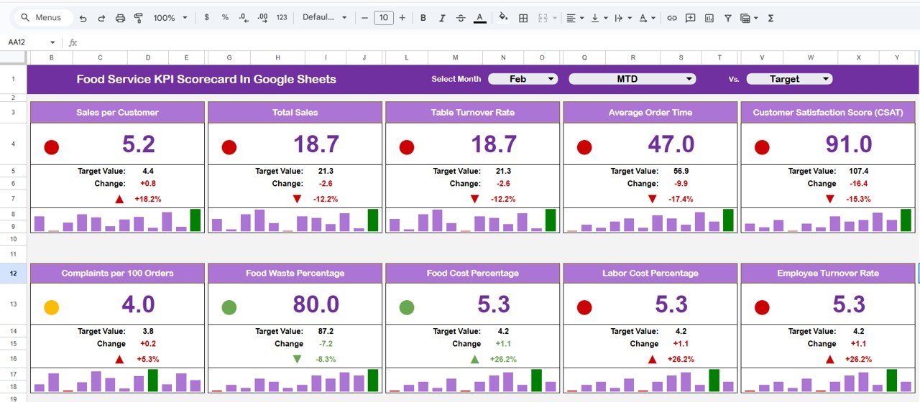Image resolution: width=920 pixels, height=402 pixels.
Task: Open the zoom level 100% menu
Action: [170, 18]
